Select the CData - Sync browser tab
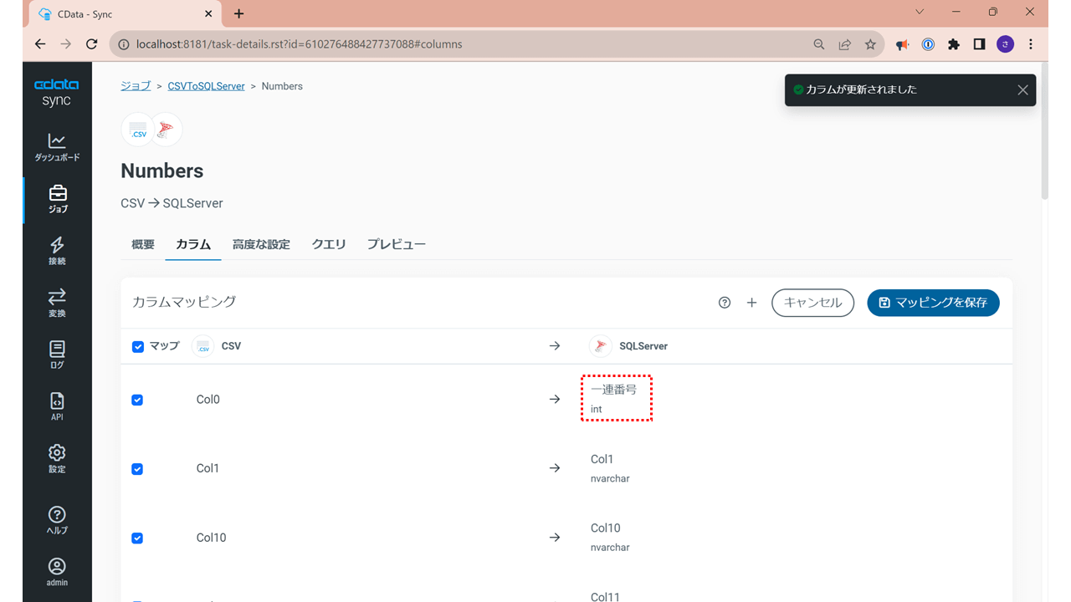 click(x=126, y=14)
